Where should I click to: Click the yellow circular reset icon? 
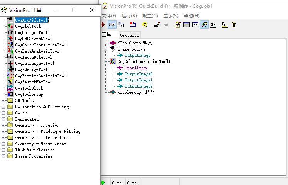pyautogui.click(x=145, y=25)
